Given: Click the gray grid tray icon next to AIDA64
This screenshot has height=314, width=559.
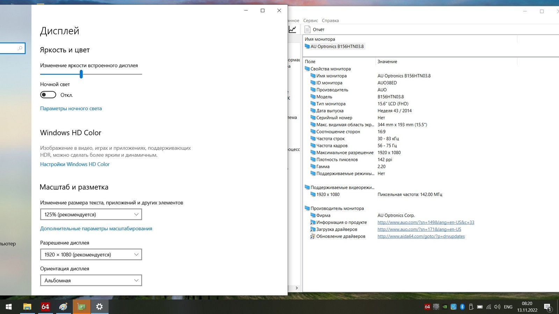Looking at the screenshot, I should [436, 307].
